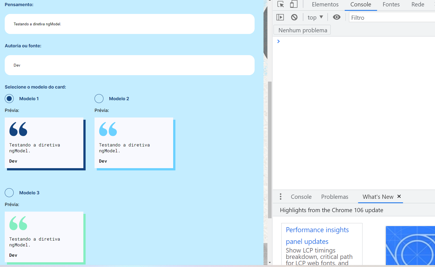Select the What's New drawer tab
The width and height of the screenshot is (435, 267).
point(378,197)
